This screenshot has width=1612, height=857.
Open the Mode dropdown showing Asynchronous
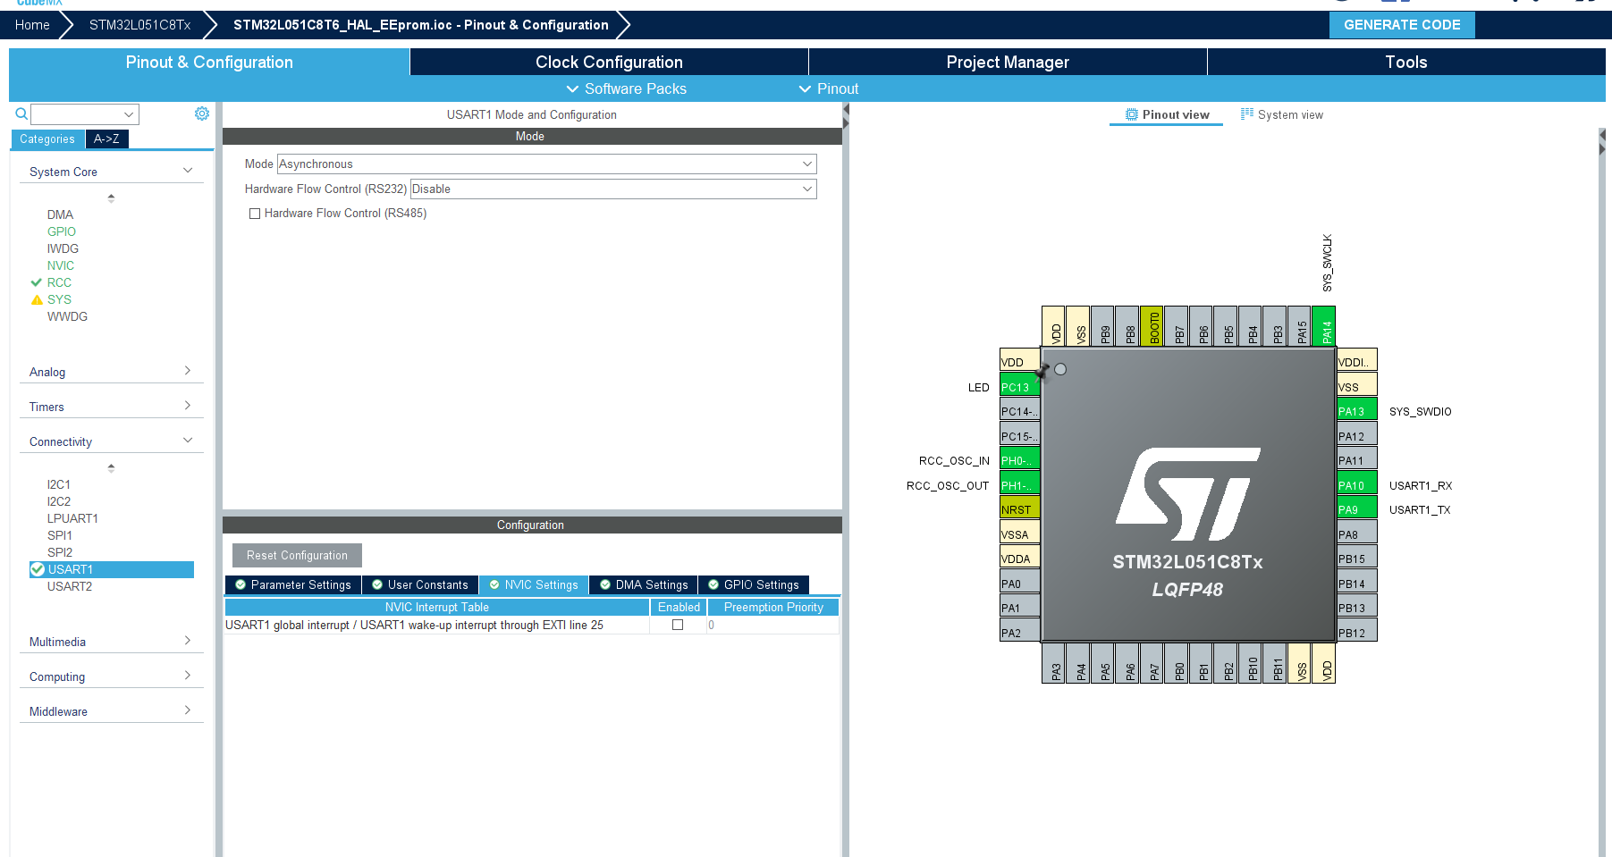pyautogui.click(x=806, y=164)
